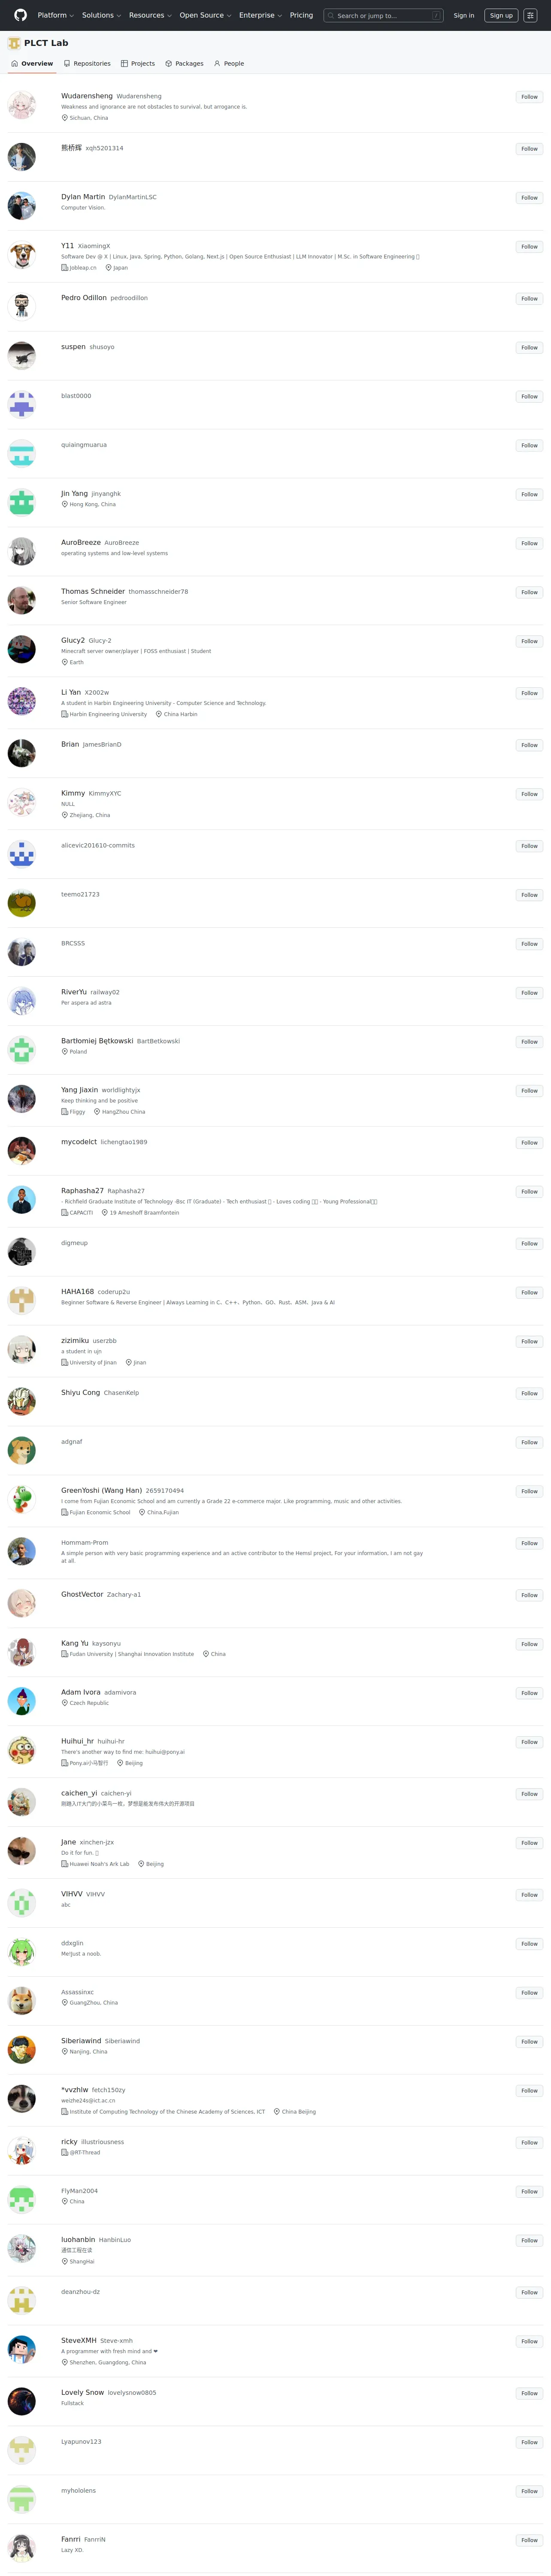This screenshot has height=2576, width=551.
Task: Open the Packages tab
Action: pos(184,63)
